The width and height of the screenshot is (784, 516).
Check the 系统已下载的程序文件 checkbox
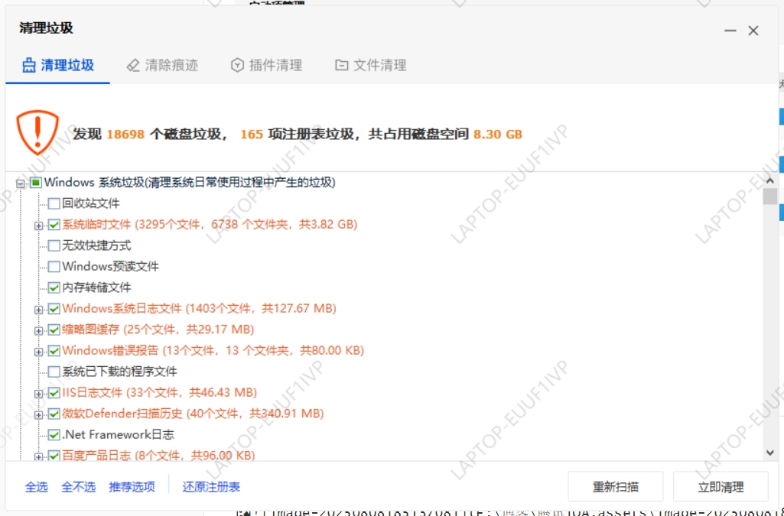coord(54,372)
